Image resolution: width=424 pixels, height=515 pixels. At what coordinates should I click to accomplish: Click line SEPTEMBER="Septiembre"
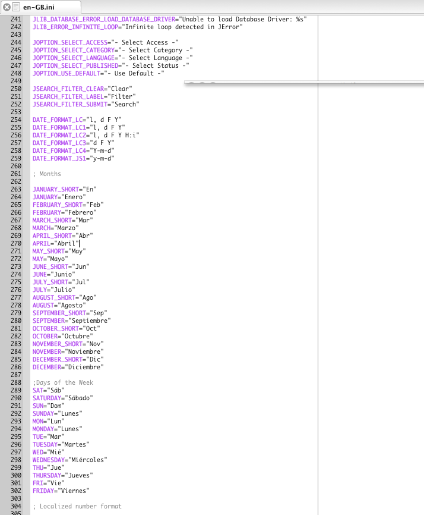click(71, 321)
